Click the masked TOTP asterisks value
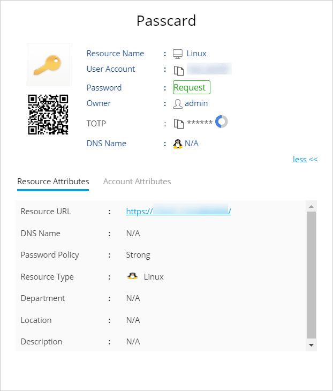Viewport: 333px width, 391px height. pos(200,124)
